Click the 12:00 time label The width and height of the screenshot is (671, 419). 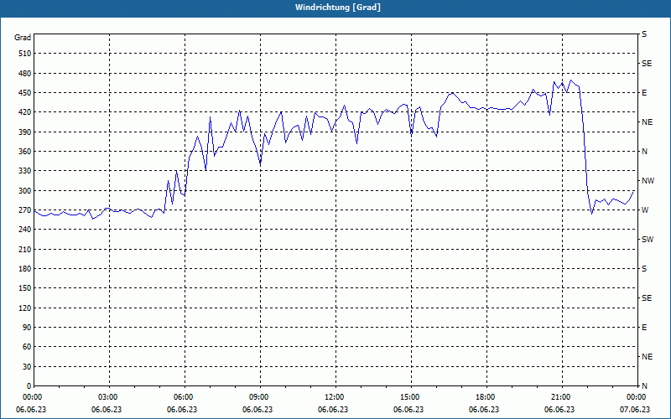pos(335,397)
